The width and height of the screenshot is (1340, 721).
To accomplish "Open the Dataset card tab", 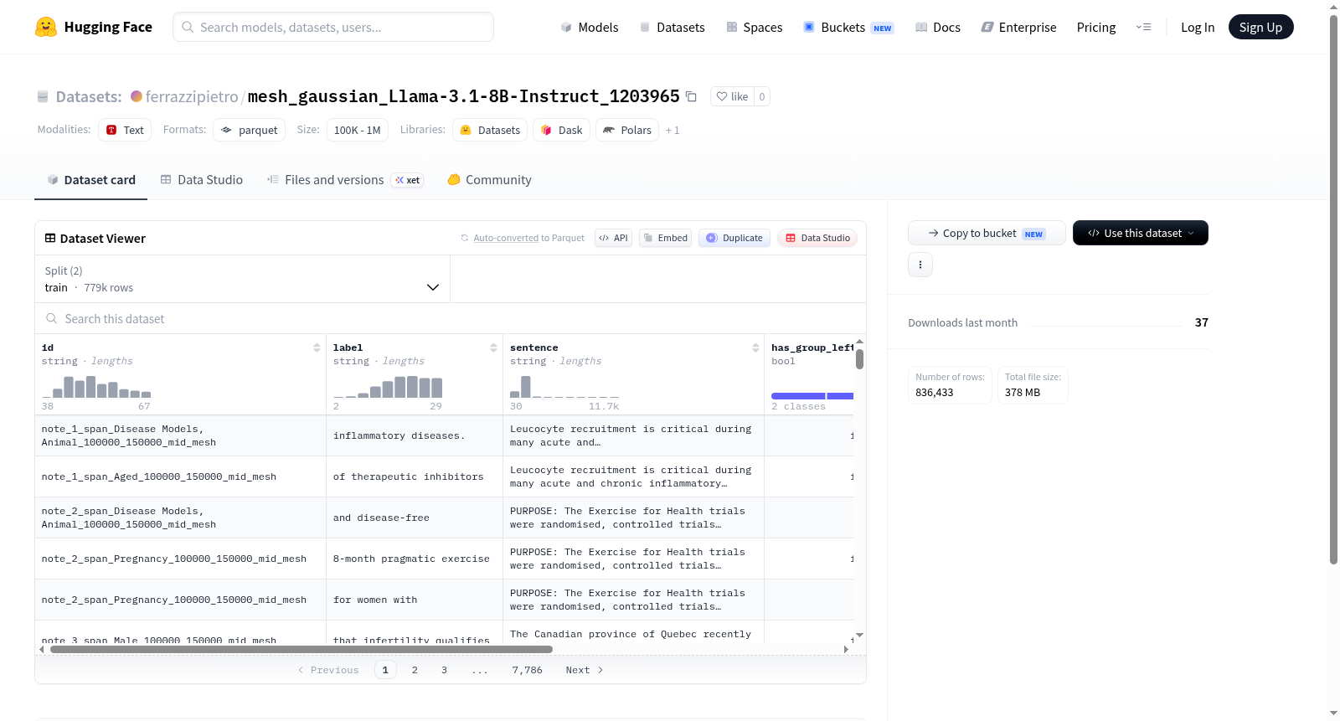I will click(90, 179).
